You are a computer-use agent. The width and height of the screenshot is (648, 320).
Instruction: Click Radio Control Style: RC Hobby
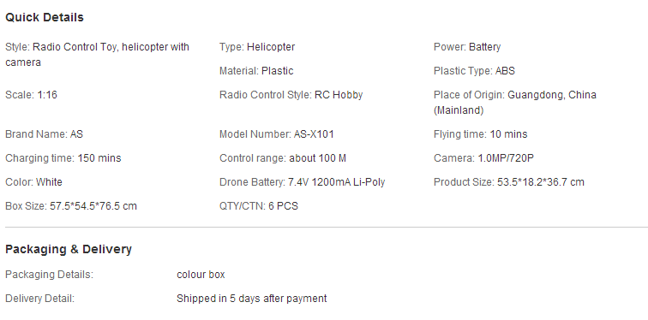click(x=291, y=95)
